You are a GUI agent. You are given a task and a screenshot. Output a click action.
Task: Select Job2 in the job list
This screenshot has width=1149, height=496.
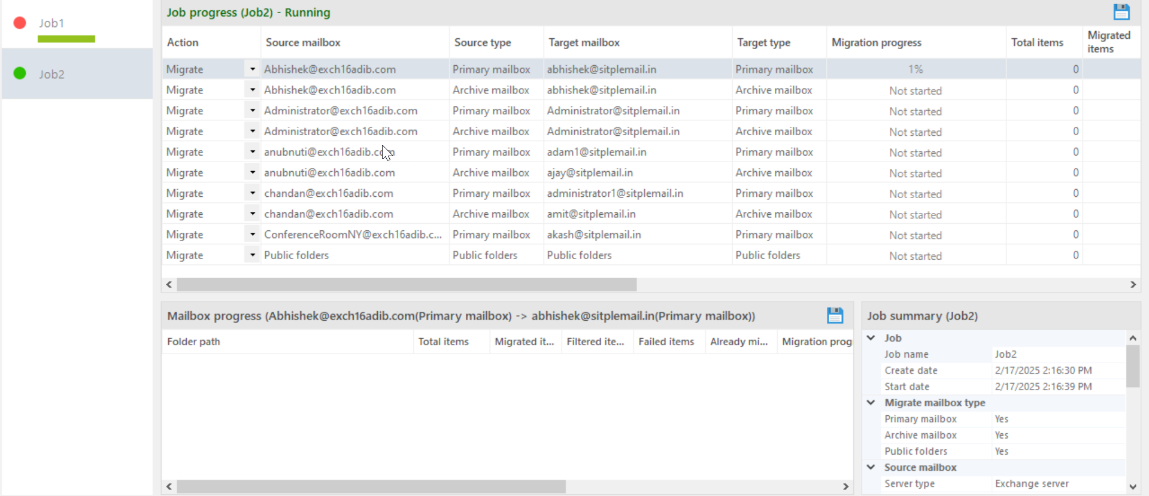click(x=77, y=74)
